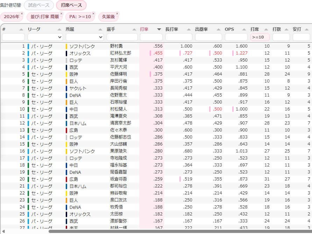The height and width of the screenshot is (234, 312).
Task: Click the 打率 filter input
Action: (151, 37)
